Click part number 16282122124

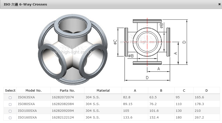point(63,118)
